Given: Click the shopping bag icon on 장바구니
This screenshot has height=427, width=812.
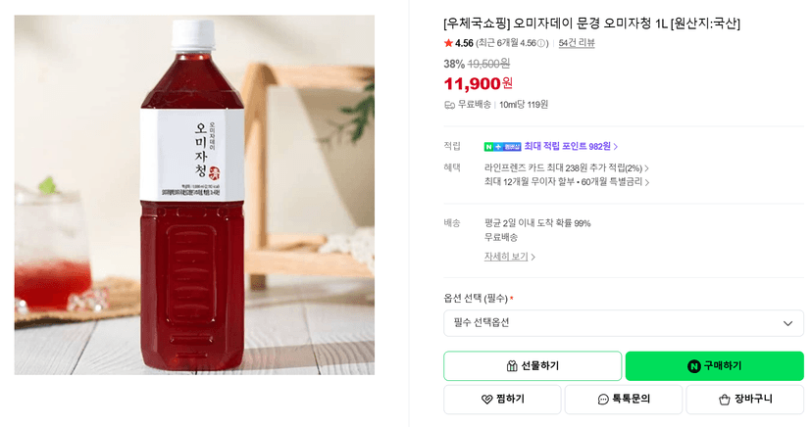Looking at the screenshot, I should click(x=725, y=399).
